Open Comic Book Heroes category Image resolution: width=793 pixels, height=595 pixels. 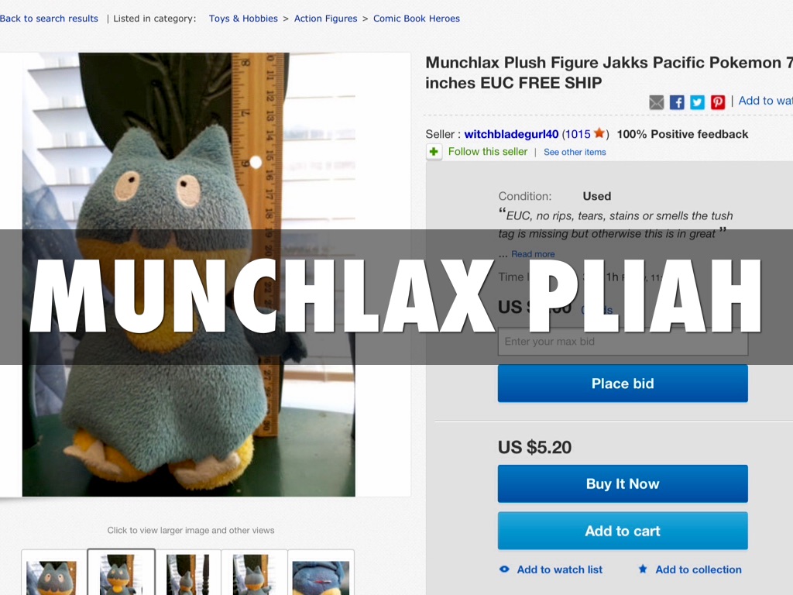point(416,19)
